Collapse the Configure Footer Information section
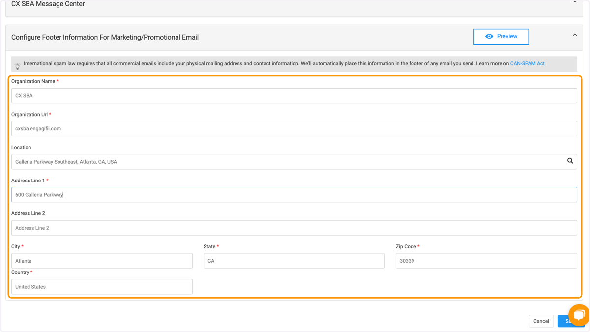Viewport: 590px width, 332px height. point(574,35)
